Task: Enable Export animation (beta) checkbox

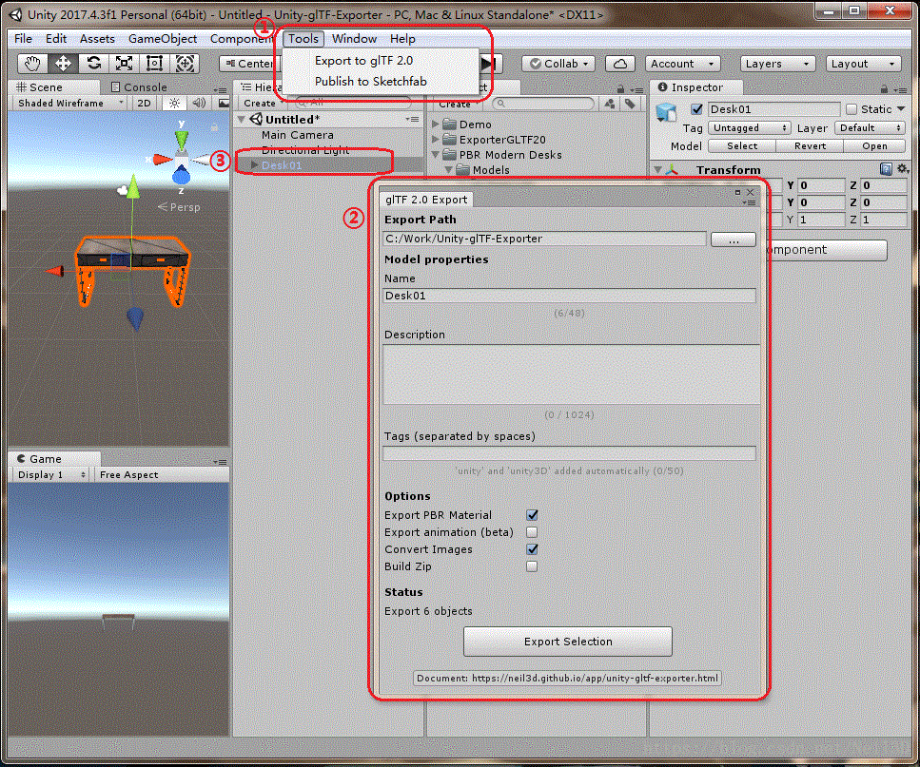Action: coord(532,532)
